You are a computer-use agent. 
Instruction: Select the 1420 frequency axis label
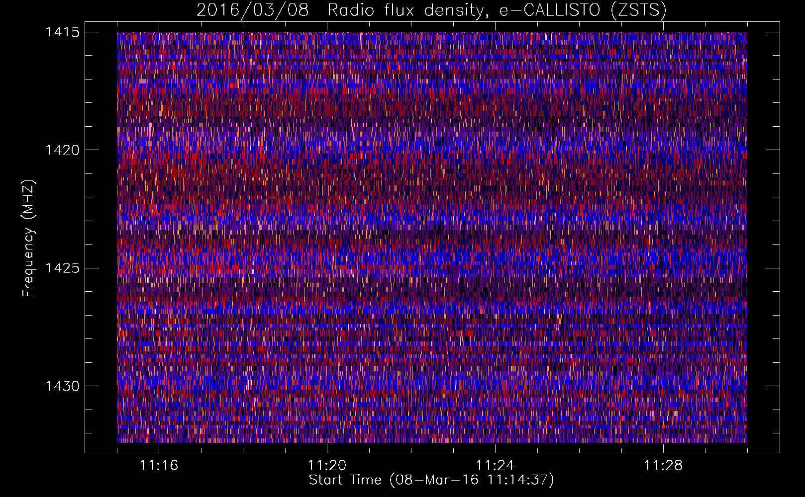(x=62, y=151)
